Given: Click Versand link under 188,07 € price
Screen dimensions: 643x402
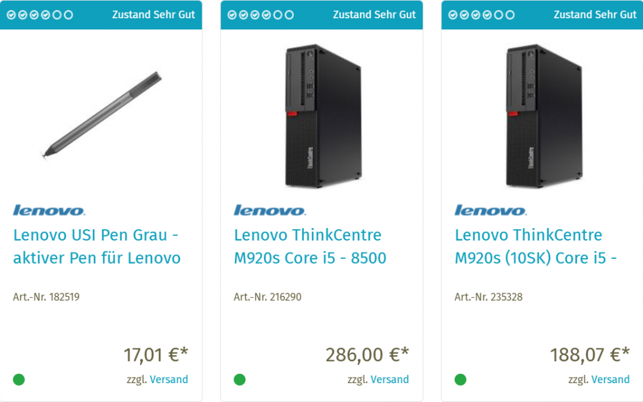Looking at the screenshot, I should 610,379.
